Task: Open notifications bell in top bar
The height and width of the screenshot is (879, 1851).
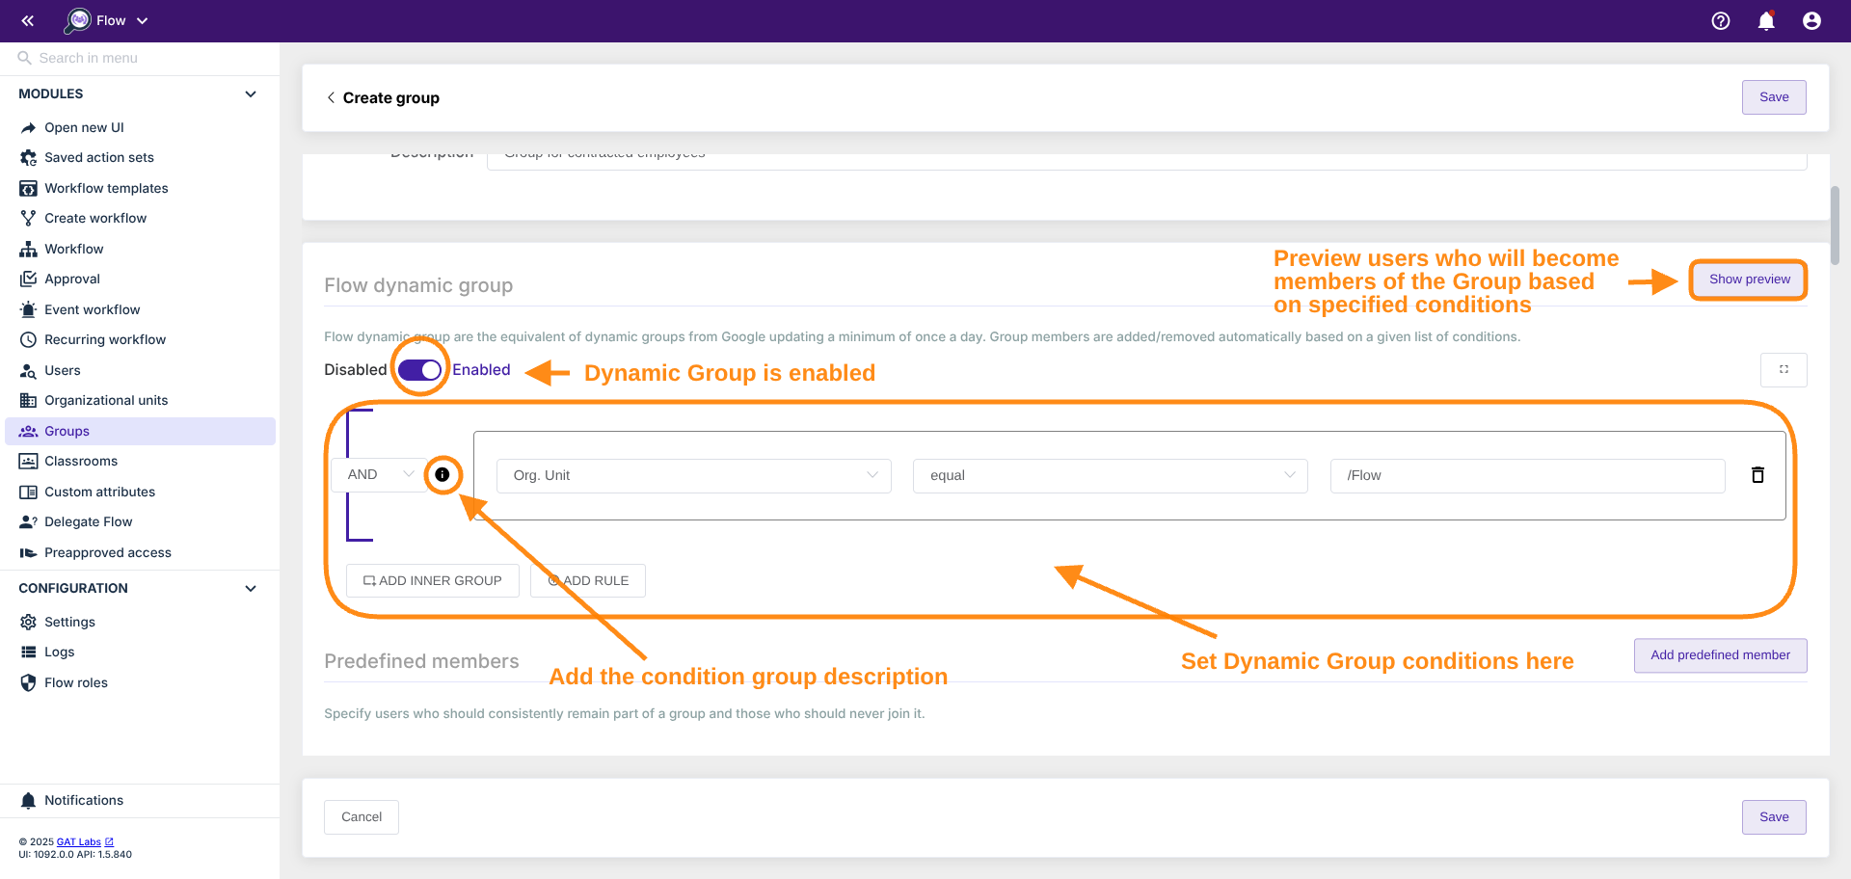Action: (1766, 20)
